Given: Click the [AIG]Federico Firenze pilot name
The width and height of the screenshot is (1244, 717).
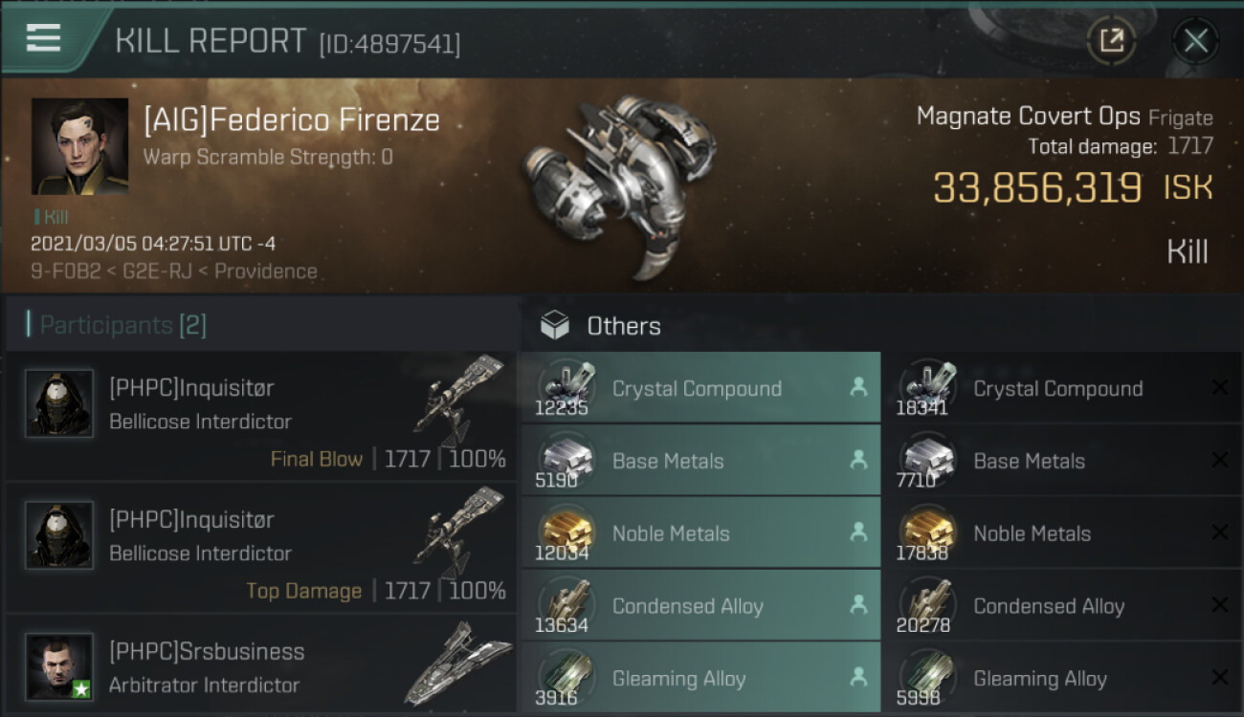Looking at the screenshot, I should coord(292,120).
